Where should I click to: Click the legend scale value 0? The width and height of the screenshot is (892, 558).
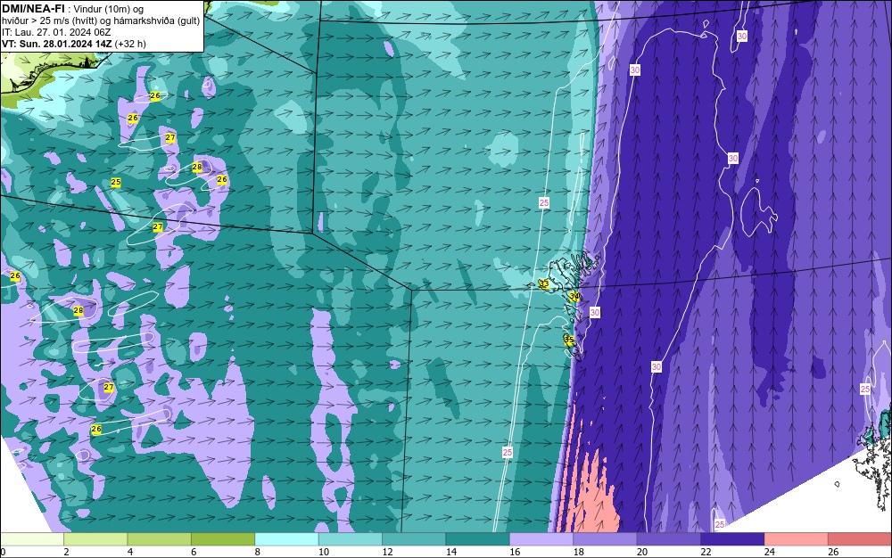point(3,552)
